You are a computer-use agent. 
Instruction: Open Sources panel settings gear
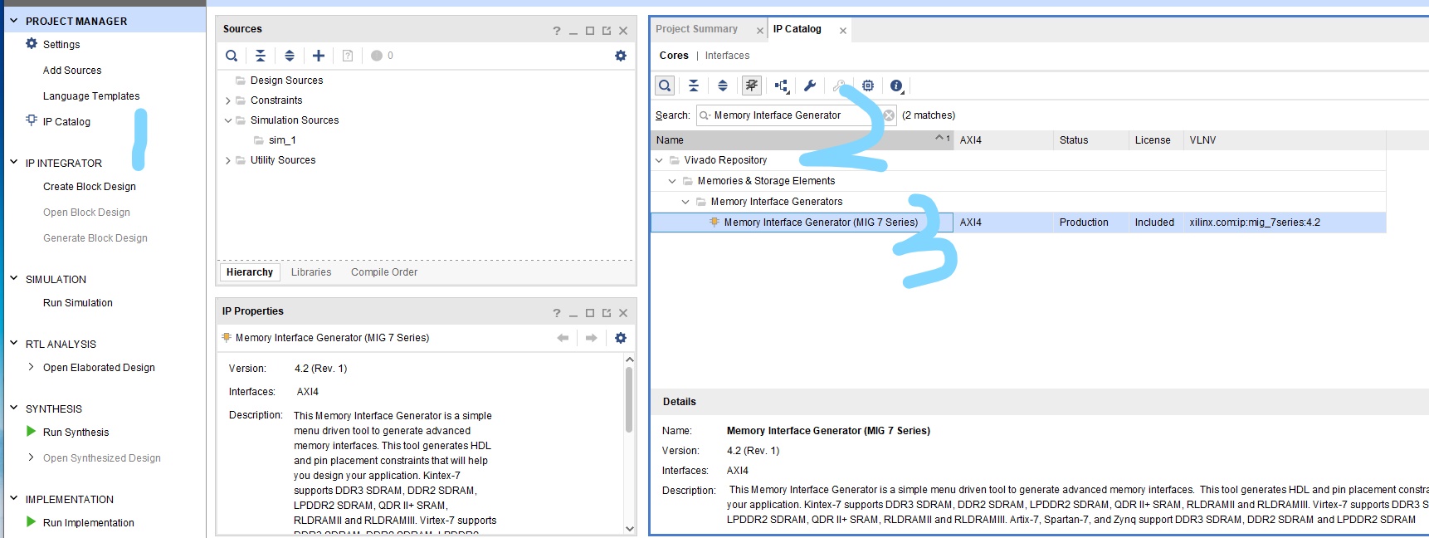[x=621, y=56]
